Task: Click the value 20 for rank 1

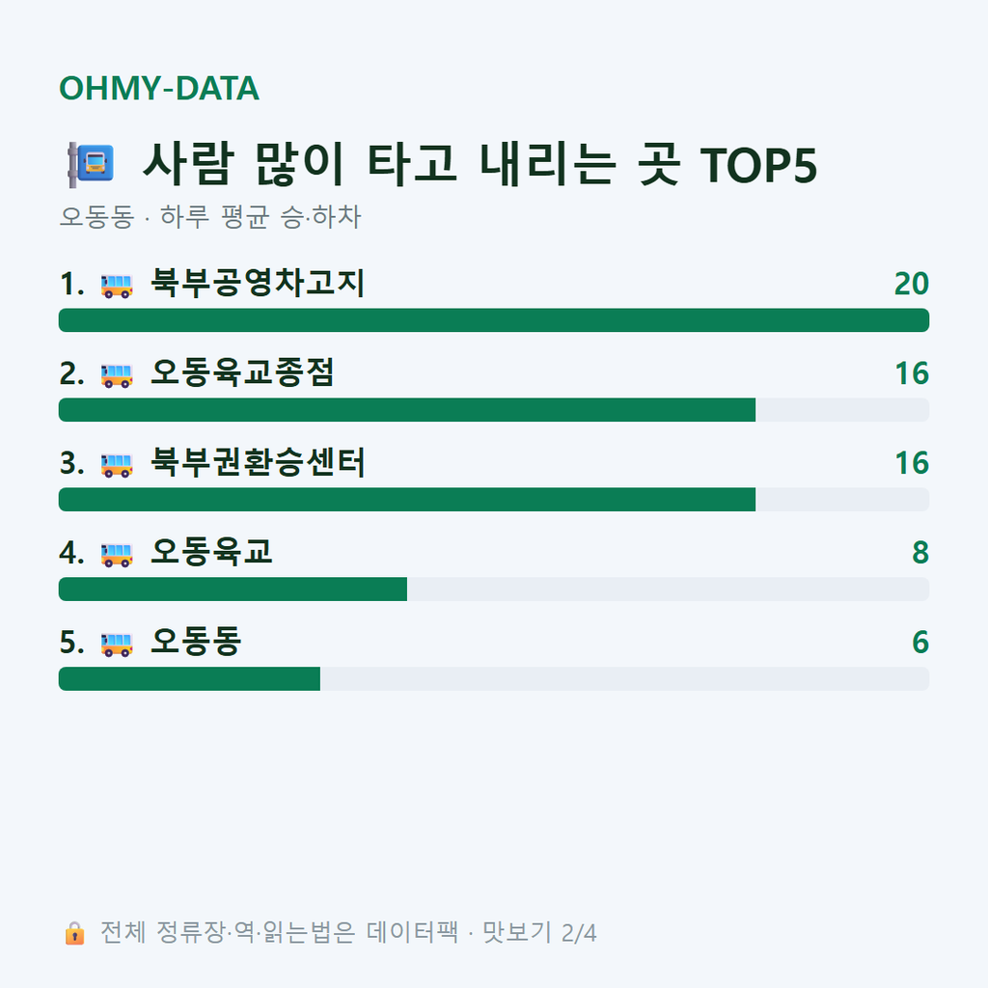Action: [911, 284]
